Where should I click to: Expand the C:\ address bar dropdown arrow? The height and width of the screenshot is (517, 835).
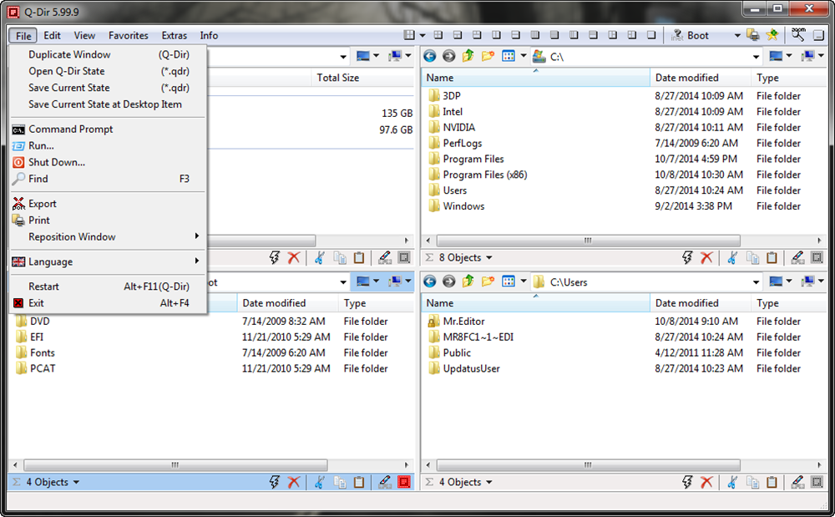tap(756, 57)
